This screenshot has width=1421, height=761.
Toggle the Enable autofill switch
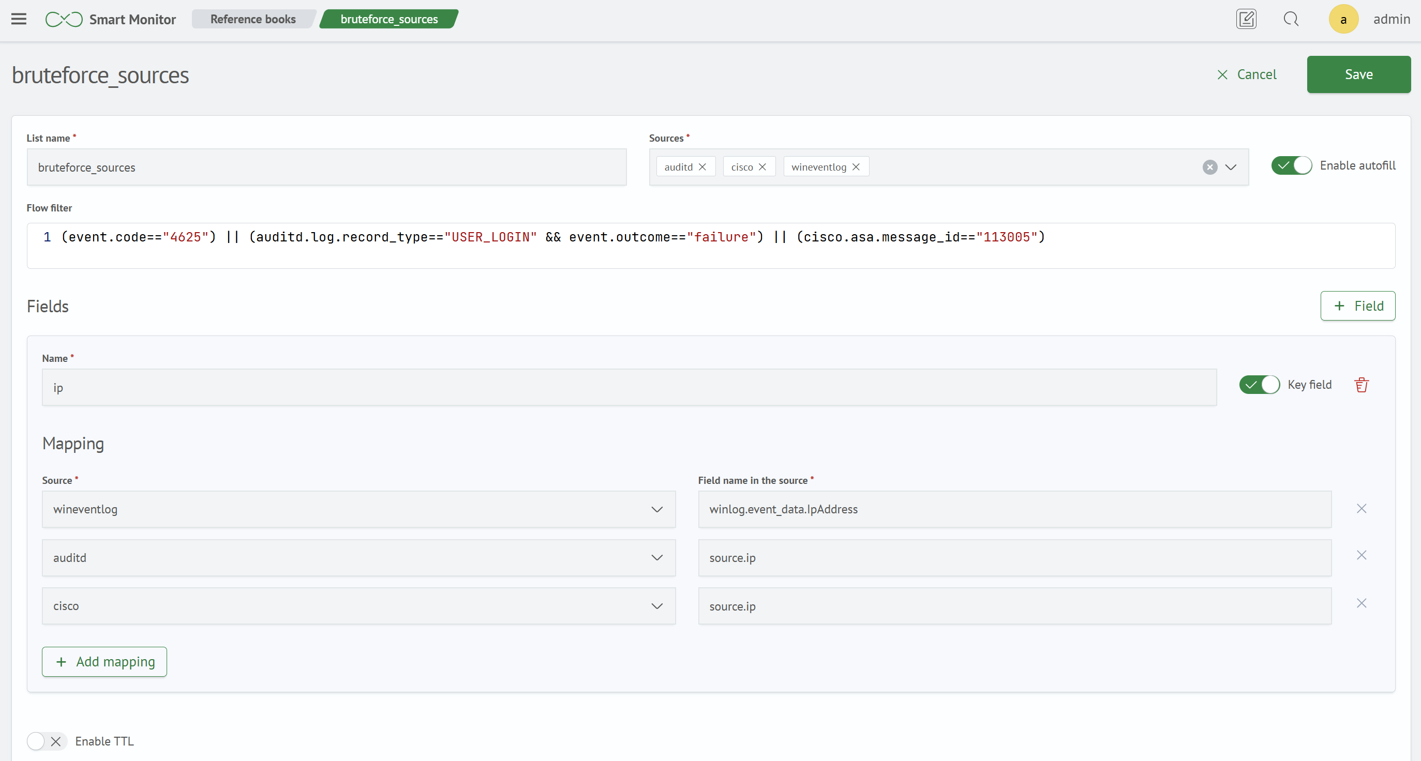(1291, 165)
